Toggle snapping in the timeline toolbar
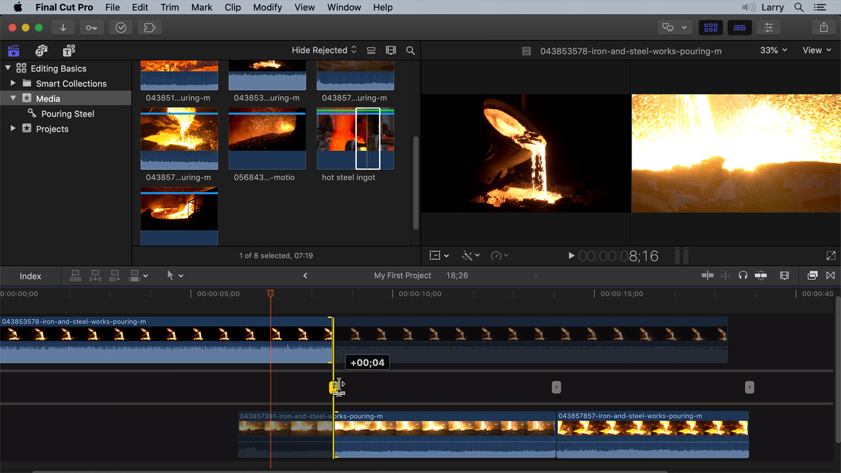This screenshot has height=473, width=841. [761, 275]
